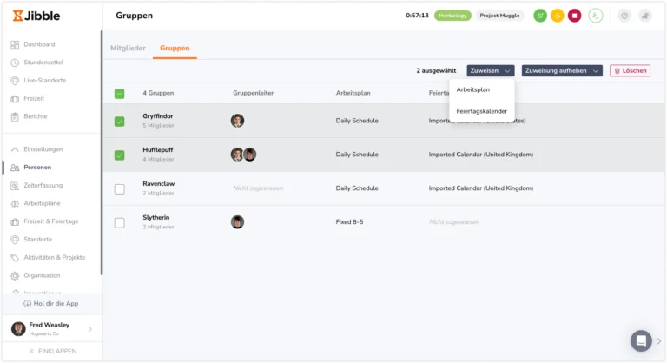Open the chat support bubble

[x=641, y=341]
